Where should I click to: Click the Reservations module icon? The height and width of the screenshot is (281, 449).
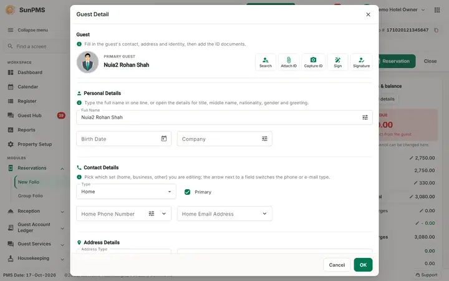(11, 168)
